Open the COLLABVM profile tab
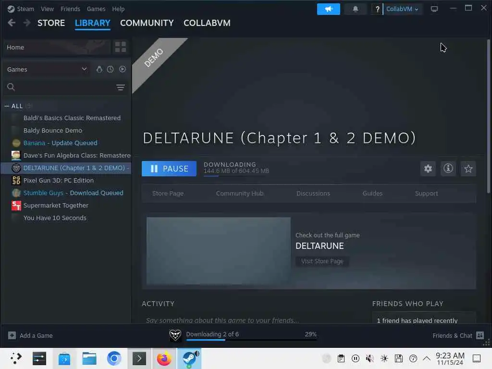Image resolution: width=492 pixels, height=369 pixels. pyautogui.click(x=207, y=23)
